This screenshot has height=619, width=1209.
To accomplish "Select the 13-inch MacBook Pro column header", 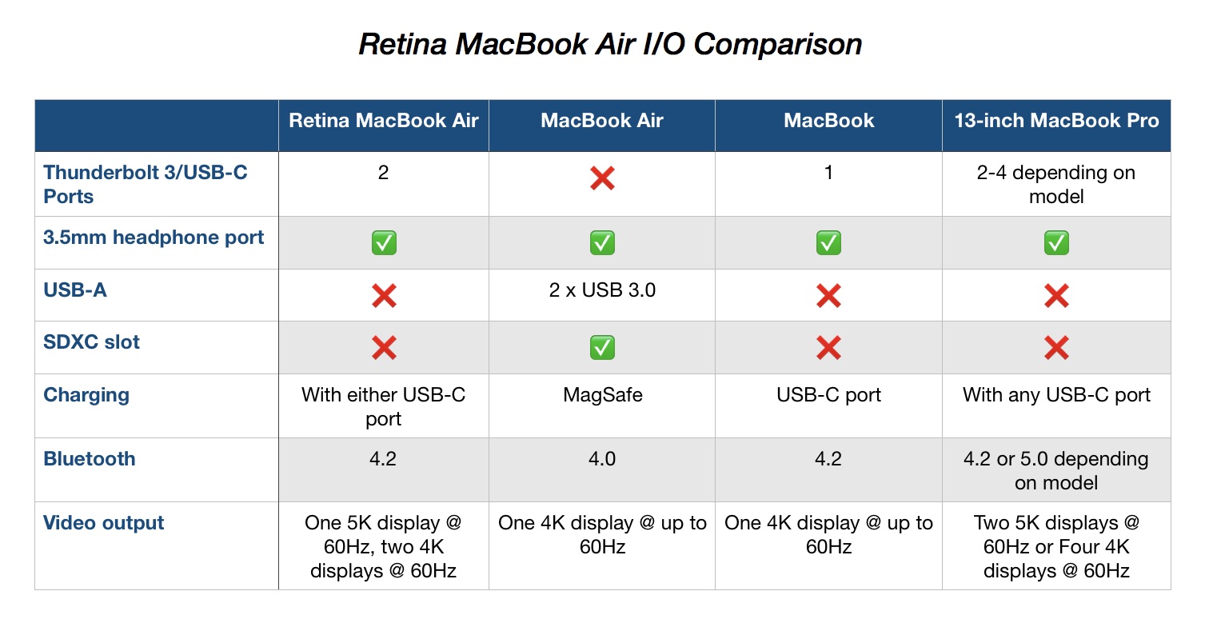I will pos(1056,122).
